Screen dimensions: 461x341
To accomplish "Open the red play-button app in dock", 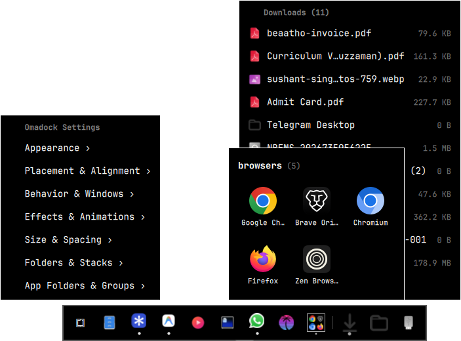I will 198,323.
